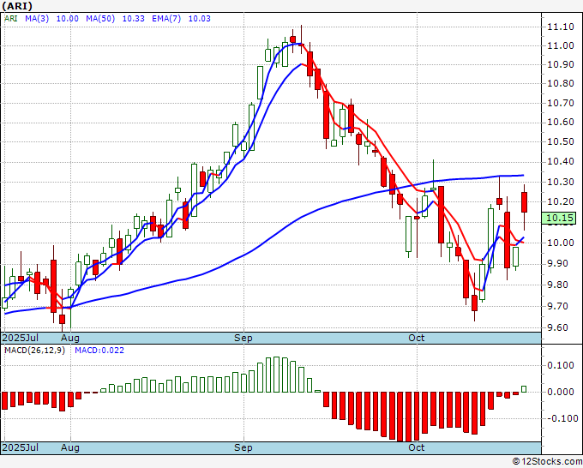583x468 pixels.
Task: Click Sep on the price chart time axis
Action: 243,338
